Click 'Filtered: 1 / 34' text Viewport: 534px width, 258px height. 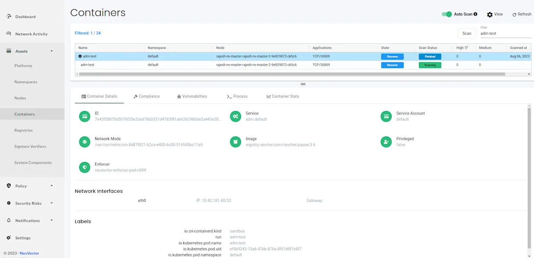pos(88,33)
